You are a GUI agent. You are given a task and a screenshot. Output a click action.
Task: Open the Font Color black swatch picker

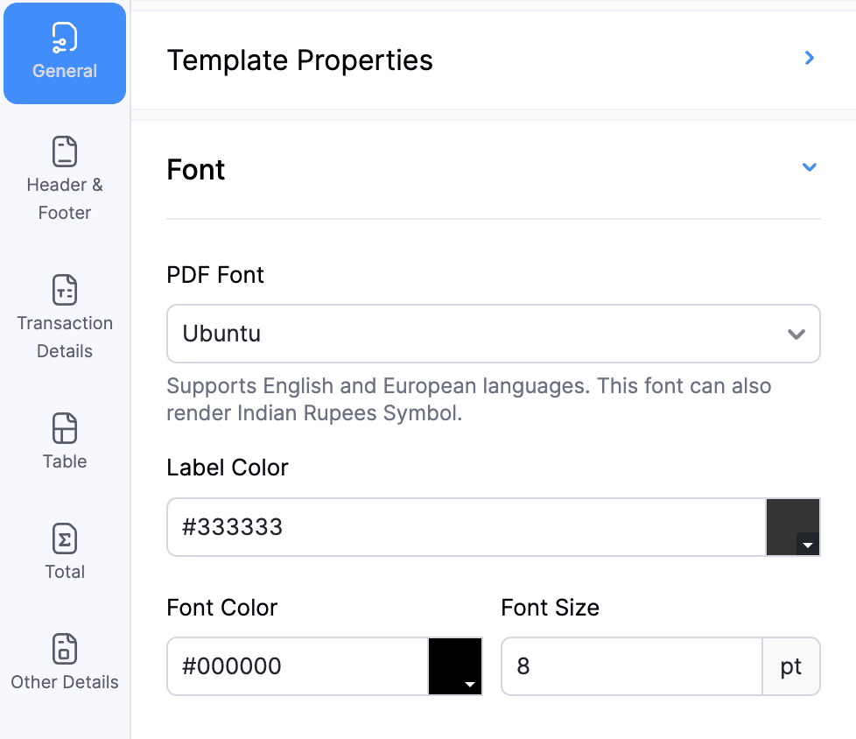click(x=455, y=666)
